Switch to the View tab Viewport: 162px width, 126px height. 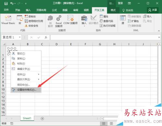click(86, 10)
